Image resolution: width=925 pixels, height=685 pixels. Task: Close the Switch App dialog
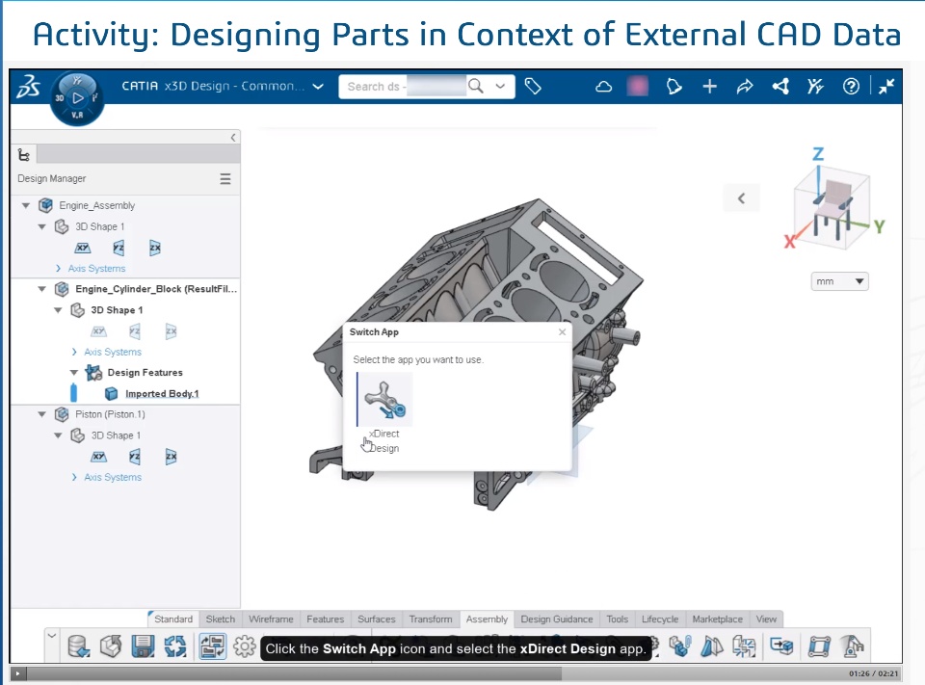[562, 332]
